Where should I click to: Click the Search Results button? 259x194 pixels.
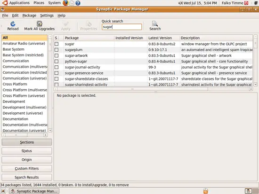click(26, 177)
